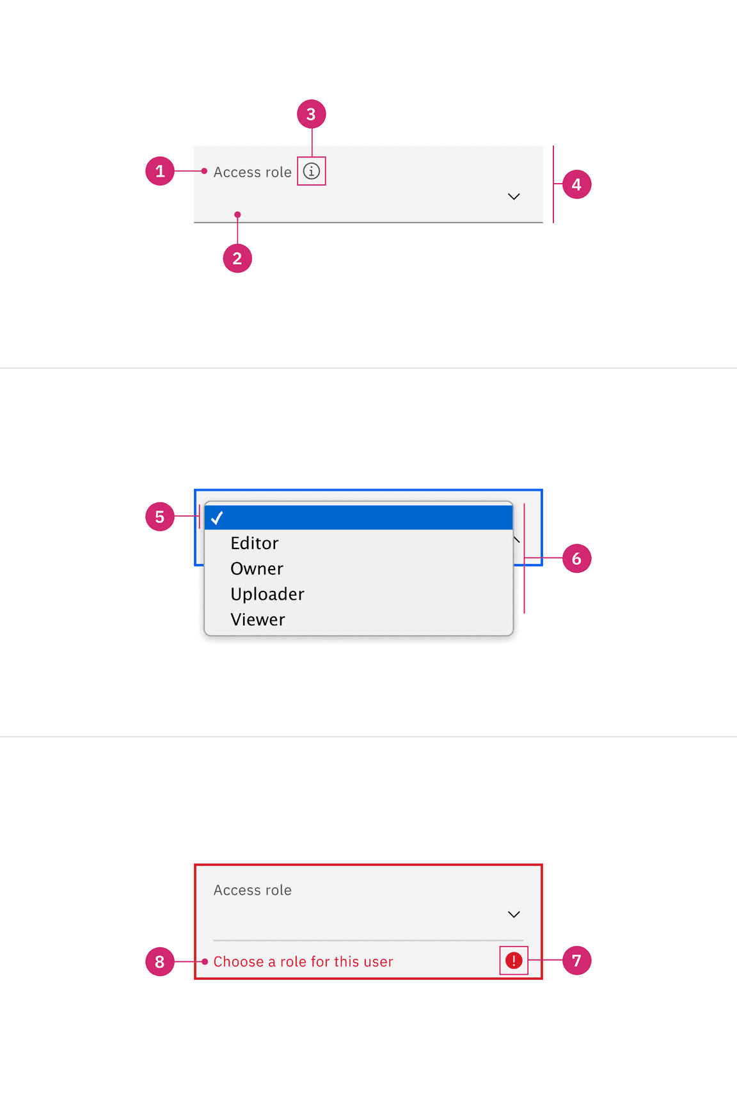Click the pink annotation marker numbered 7
The width and height of the screenshot is (737, 1106).
(576, 961)
